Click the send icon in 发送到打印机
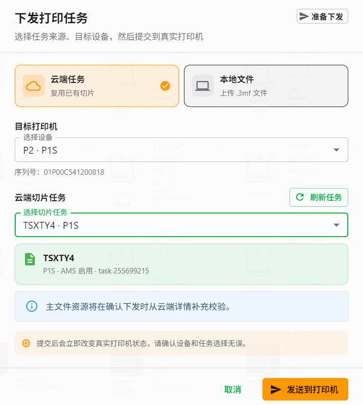The width and height of the screenshot is (363, 405). [x=276, y=389]
